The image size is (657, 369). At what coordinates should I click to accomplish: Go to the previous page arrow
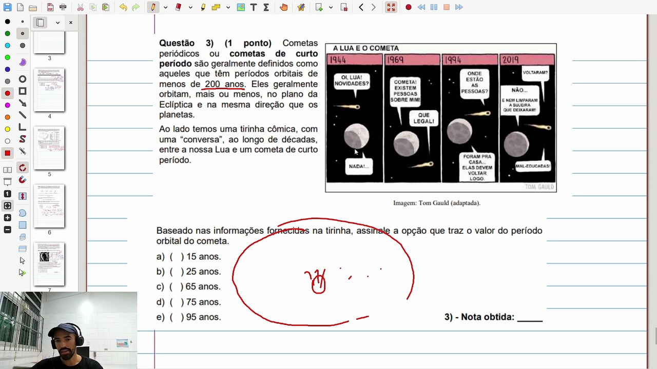pyautogui.click(x=361, y=7)
